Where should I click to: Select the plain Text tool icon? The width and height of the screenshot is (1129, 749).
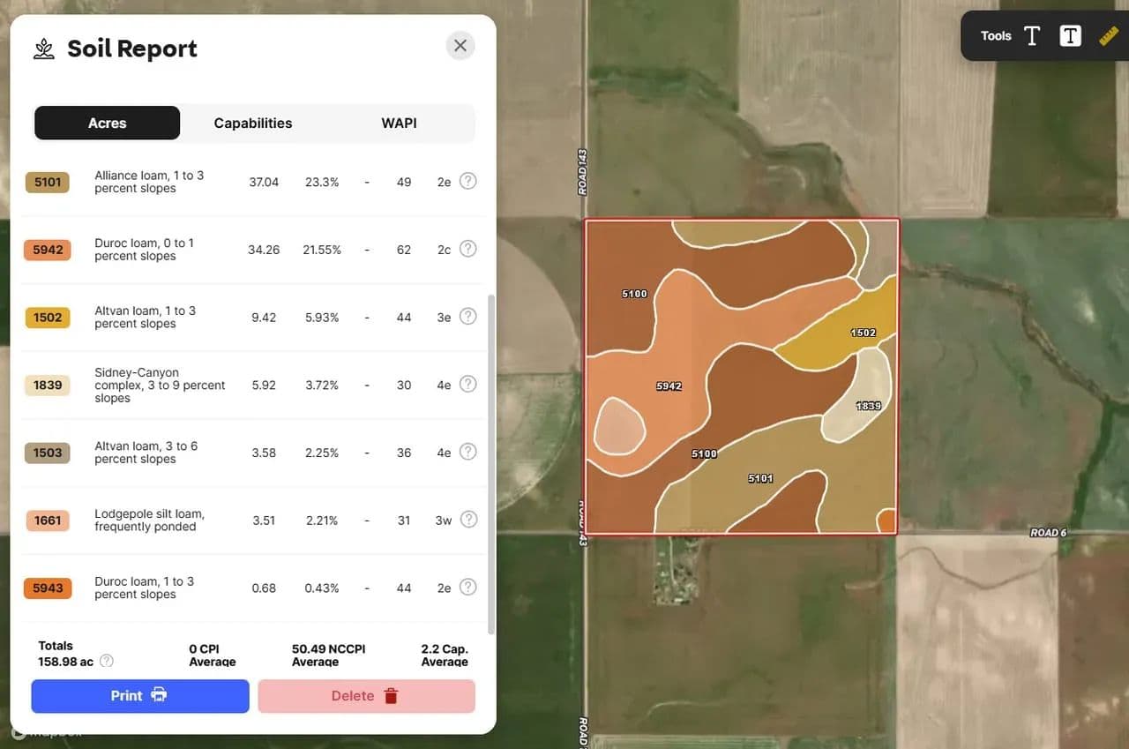1032,35
